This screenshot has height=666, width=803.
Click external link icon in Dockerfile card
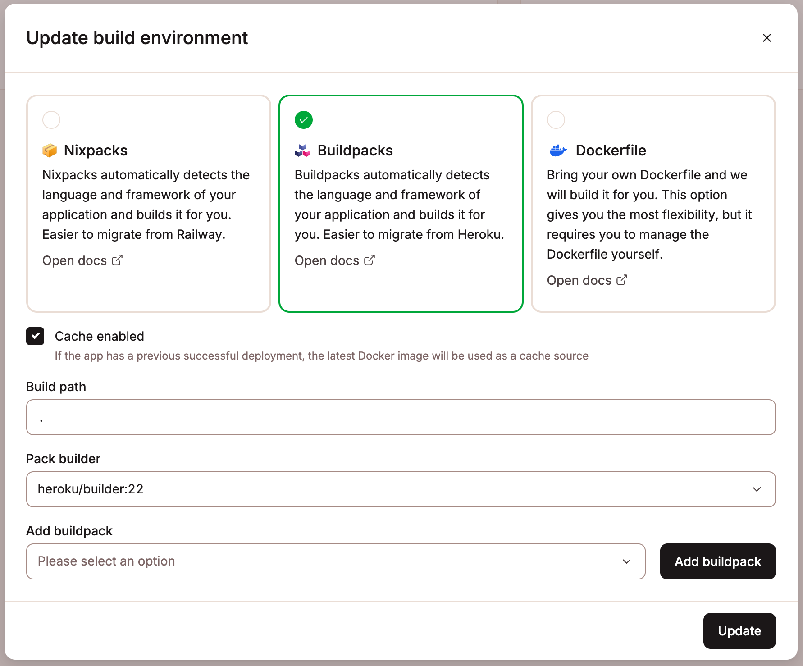tap(622, 280)
